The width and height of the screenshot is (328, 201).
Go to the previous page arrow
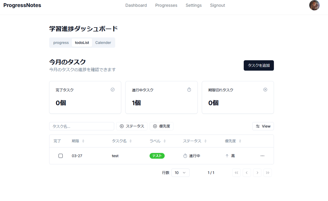[x=247, y=173]
